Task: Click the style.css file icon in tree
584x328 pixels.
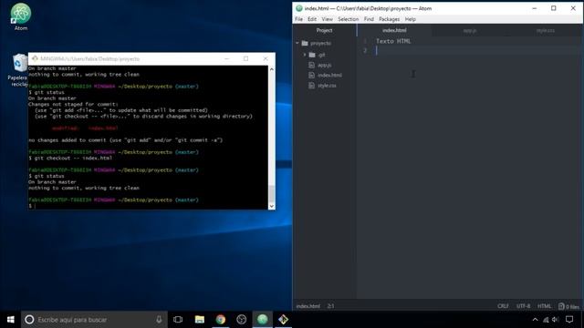Action: click(312, 86)
